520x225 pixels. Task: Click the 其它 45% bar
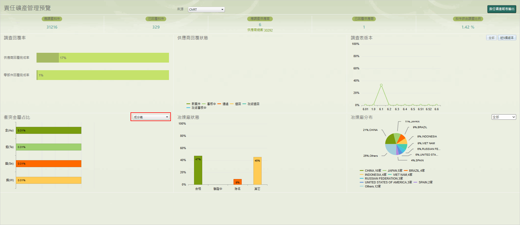[x=257, y=171]
